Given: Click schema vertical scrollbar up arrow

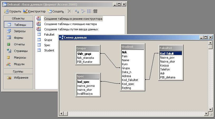Looking at the screenshot, I should [x=210, y=43].
